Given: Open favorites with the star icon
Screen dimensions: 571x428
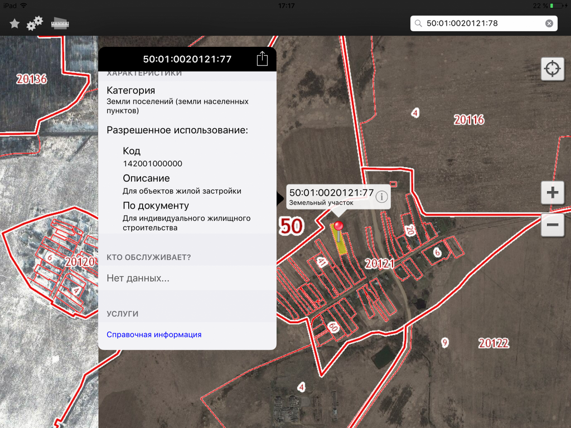Looking at the screenshot, I should pos(14,24).
